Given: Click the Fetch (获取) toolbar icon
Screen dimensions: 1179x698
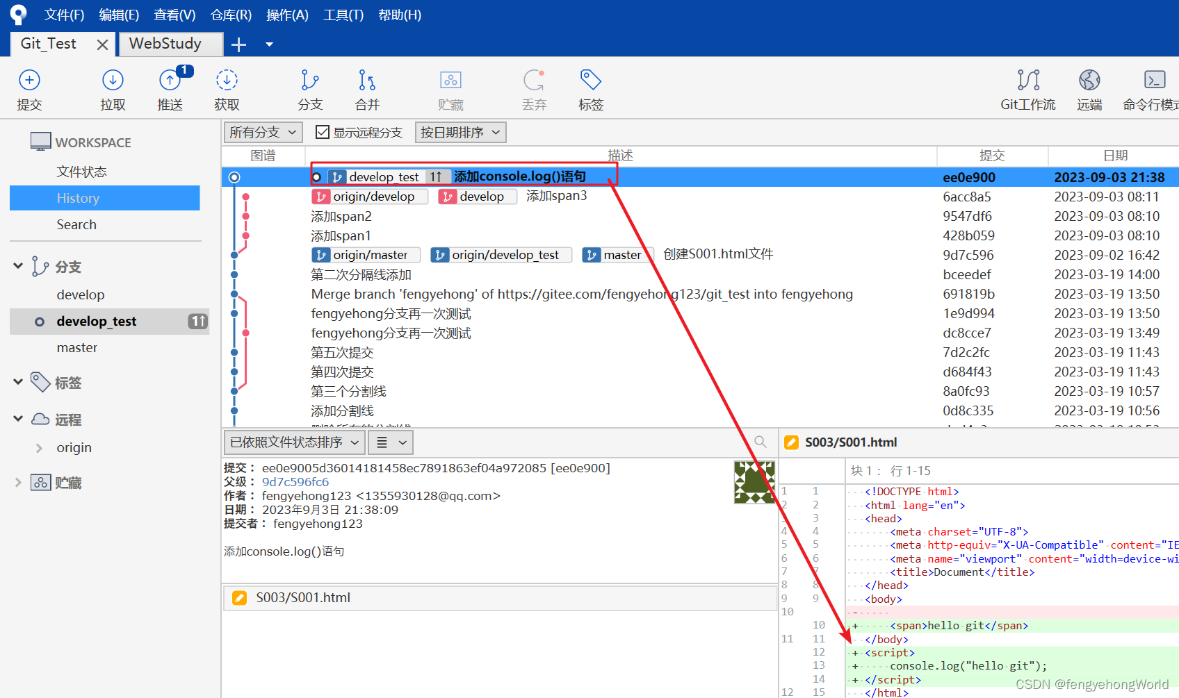Looking at the screenshot, I should click(227, 81).
